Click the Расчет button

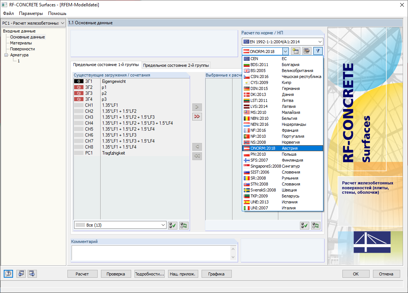pyautogui.click(x=82, y=274)
